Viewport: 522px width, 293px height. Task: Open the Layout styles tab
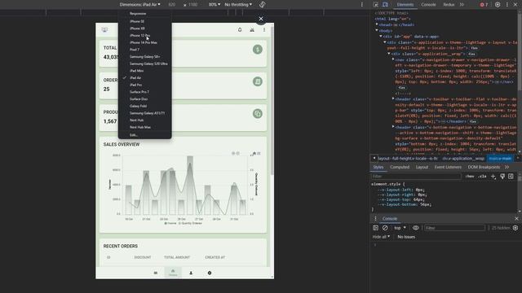422,167
